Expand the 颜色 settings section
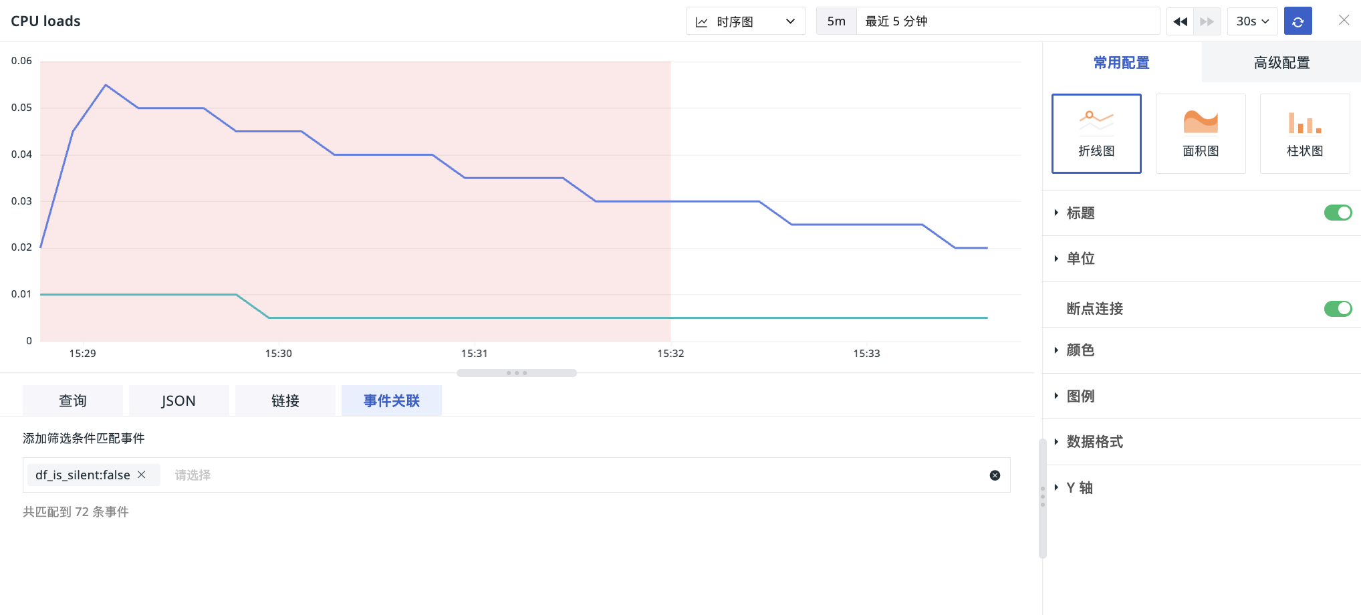Screen dimensions: 1361x615 point(1201,350)
